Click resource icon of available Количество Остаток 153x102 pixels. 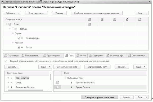click(x=11, y=87)
